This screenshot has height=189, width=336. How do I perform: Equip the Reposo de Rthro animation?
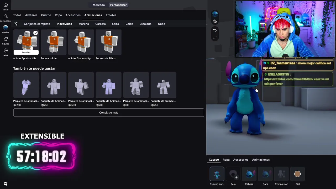click(108, 42)
